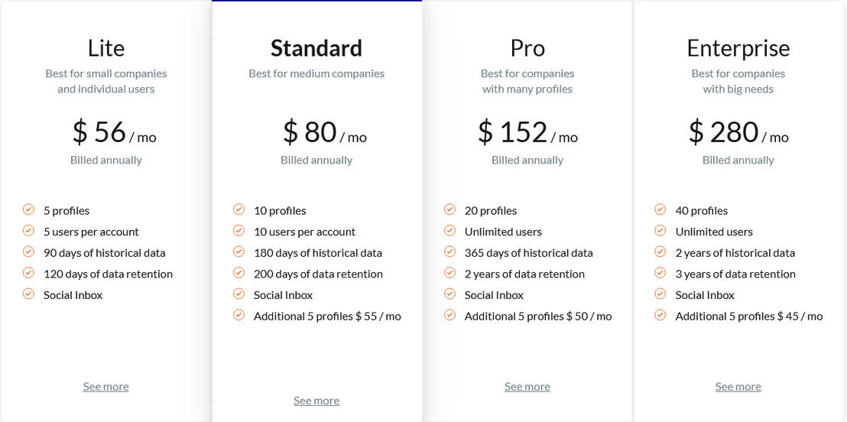Screen dimensions: 847x422
Task: Open See more under the Lite plan
Action: (x=105, y=386)
